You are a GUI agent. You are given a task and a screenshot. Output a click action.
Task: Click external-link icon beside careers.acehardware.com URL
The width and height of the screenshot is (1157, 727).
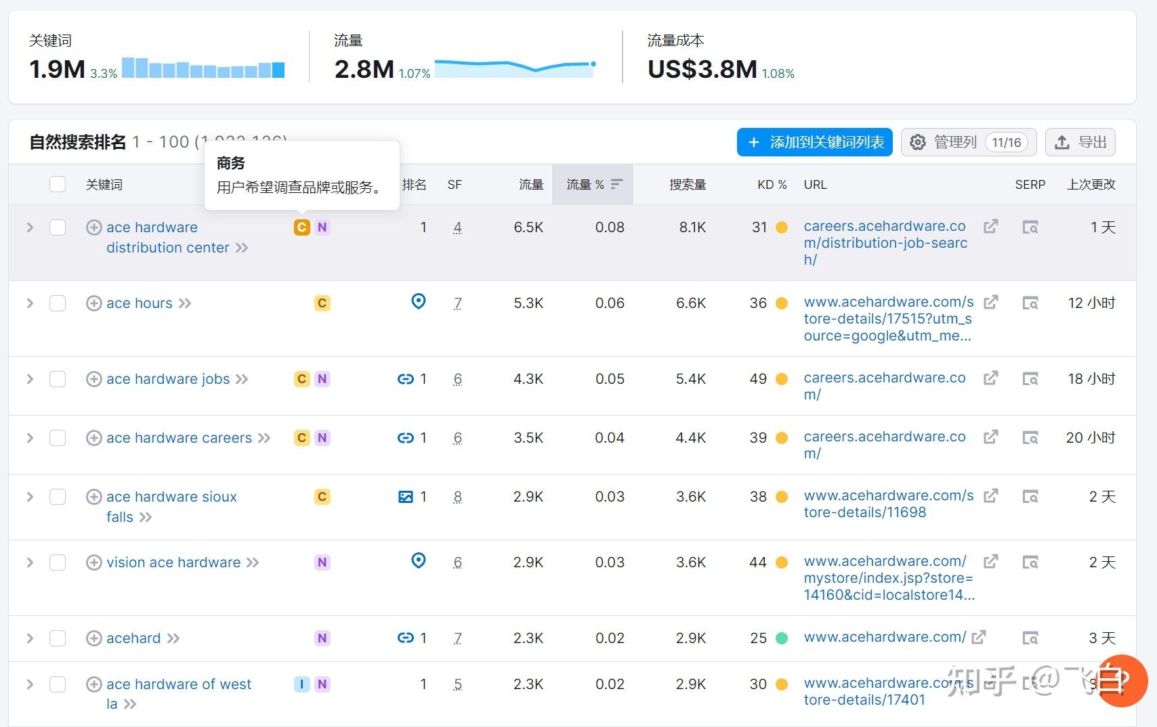click(990, 226)
